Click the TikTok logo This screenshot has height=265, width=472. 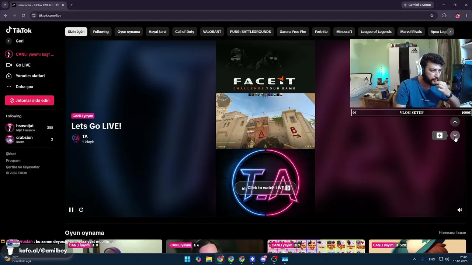[x=19, y=30]
